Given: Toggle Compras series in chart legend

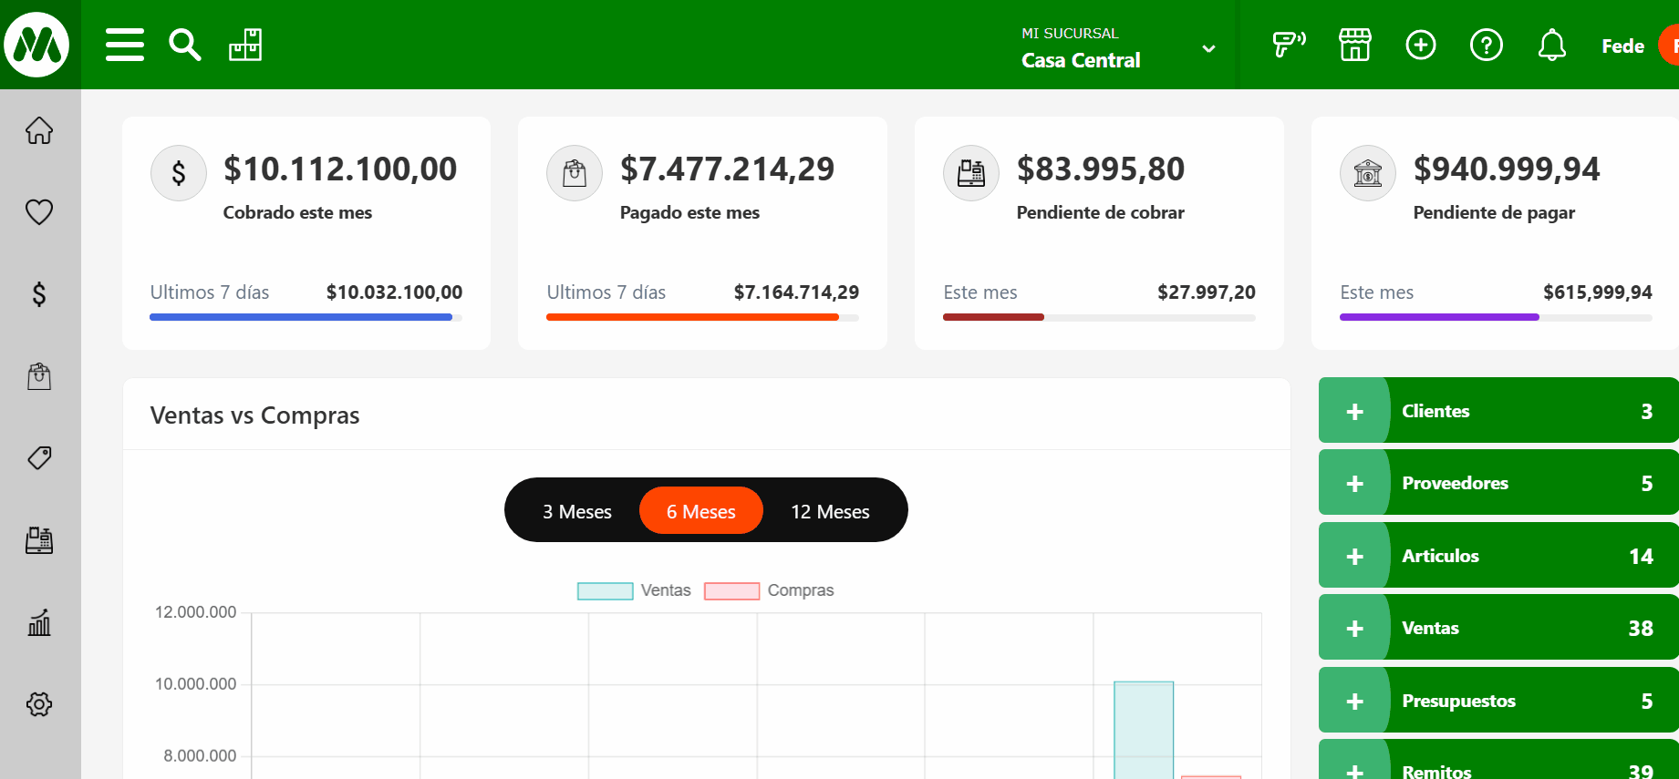Looking at the screenshot, I should pos(769,590).
